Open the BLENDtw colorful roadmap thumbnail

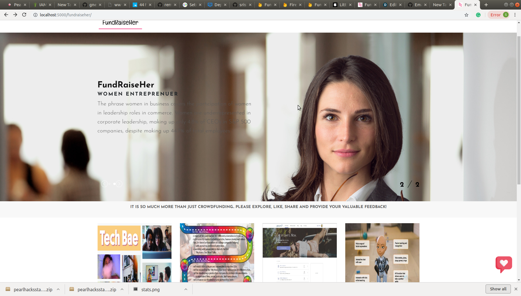[217, 253]
